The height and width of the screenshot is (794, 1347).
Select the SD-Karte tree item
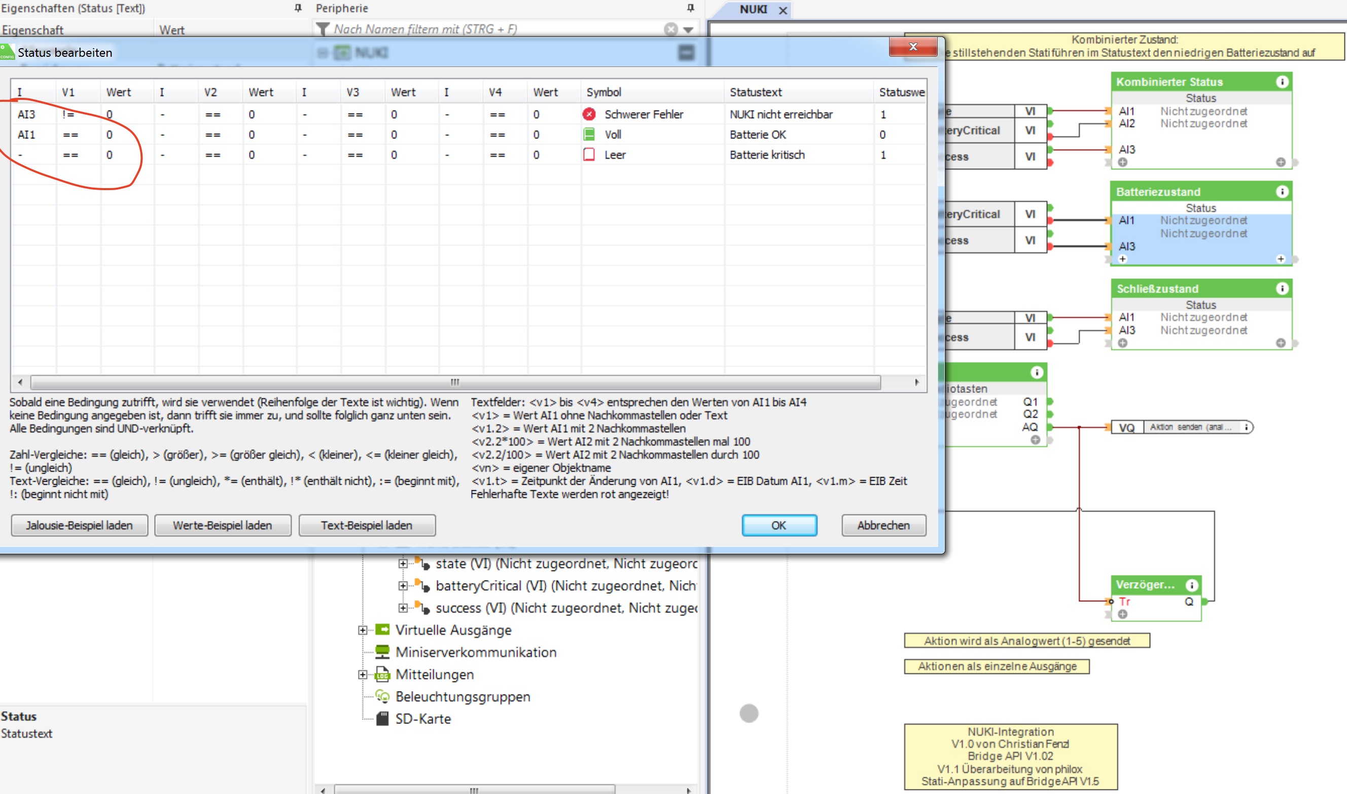423,718
